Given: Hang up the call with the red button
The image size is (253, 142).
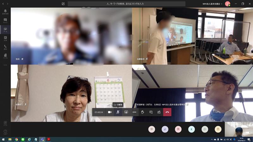Looking at the screenshot, I should coord(167,112).
